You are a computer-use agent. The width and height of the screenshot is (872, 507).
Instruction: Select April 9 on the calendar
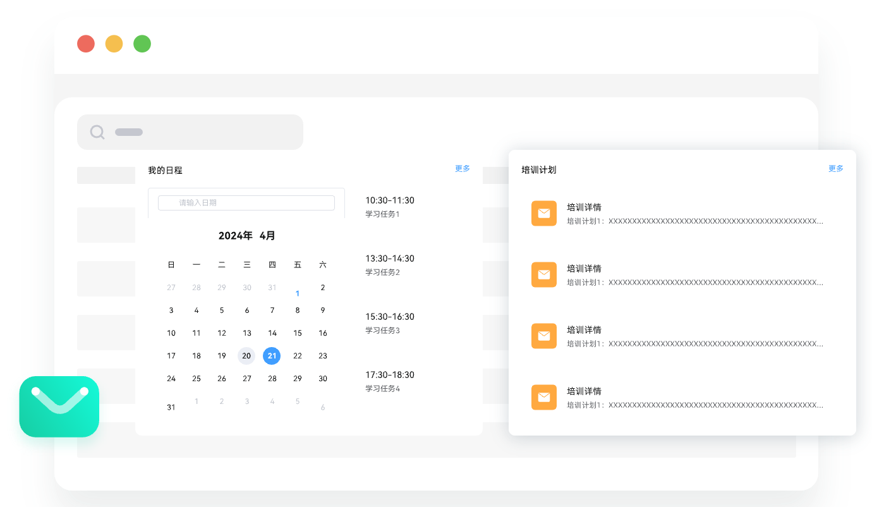pos(323,310)
